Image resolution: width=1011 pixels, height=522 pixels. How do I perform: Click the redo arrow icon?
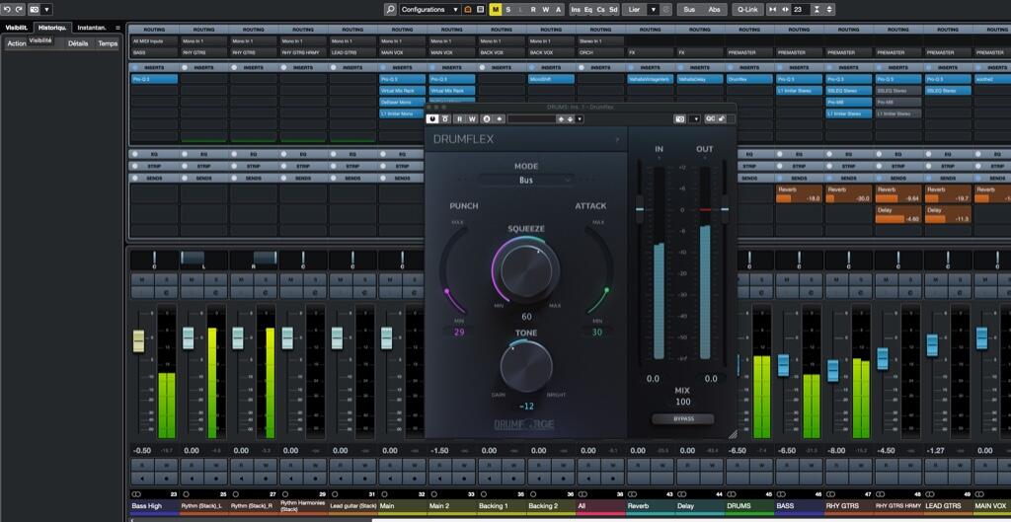click(x=19, y=10)
